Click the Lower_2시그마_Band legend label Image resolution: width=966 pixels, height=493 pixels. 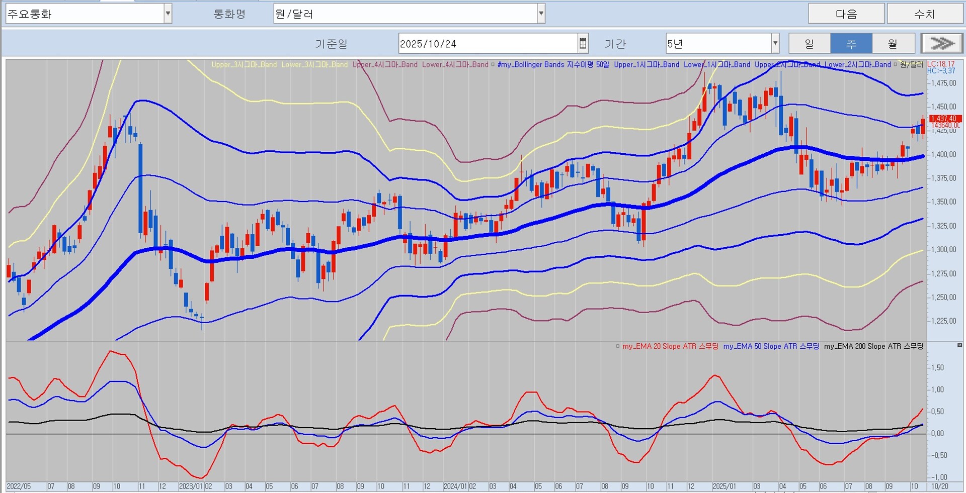(x=858, y=64)
